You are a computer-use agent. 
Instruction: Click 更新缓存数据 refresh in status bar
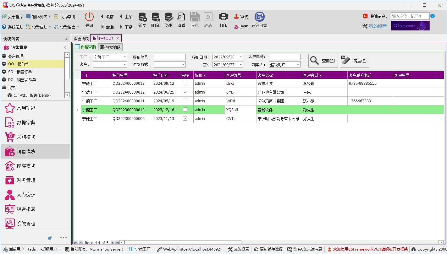pos(268,249)
